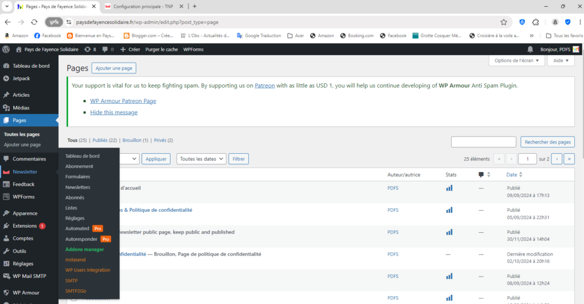Reload the page with browser refresh button
584x304 pixels.
point(34,22)
